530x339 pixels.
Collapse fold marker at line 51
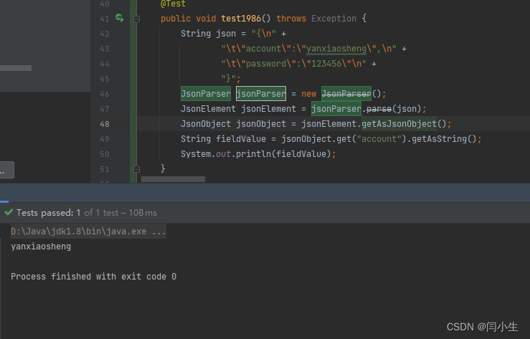[x=136, y=169]
